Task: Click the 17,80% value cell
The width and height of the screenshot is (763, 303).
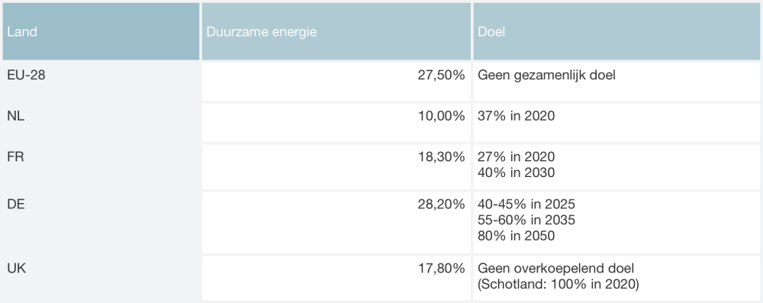Action: point(336,278)
